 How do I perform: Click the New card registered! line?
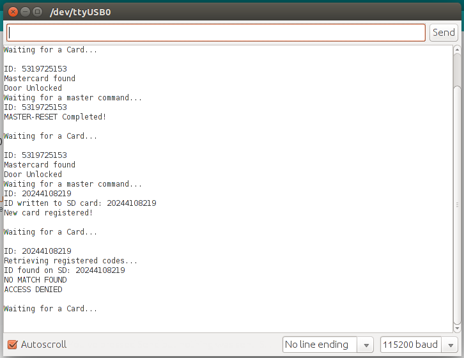48,213
